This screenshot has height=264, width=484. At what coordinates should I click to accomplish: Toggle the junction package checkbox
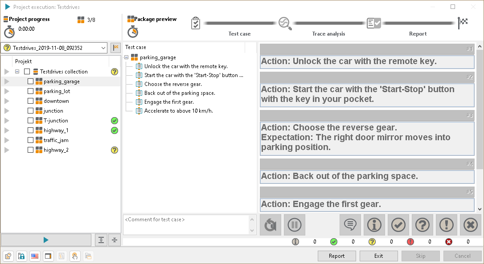31,111
